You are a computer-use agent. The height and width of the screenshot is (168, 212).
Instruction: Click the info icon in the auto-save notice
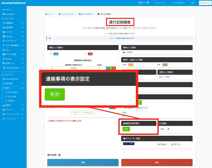(x=50, y=38)
